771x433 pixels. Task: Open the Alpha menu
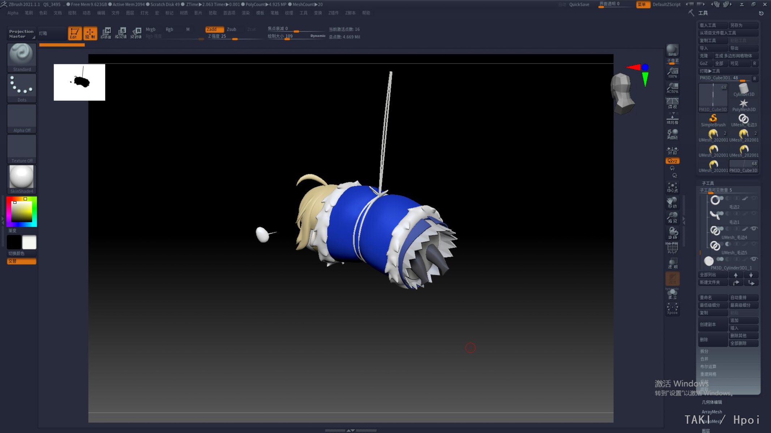pyautogui.click(x=13, y=13)
